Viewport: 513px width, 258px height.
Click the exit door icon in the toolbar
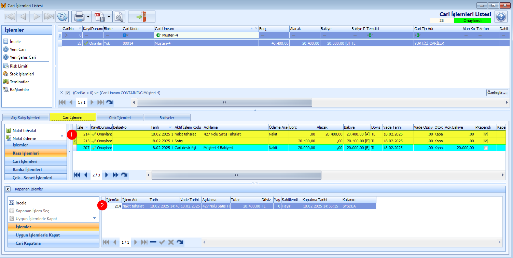point(141,16)
